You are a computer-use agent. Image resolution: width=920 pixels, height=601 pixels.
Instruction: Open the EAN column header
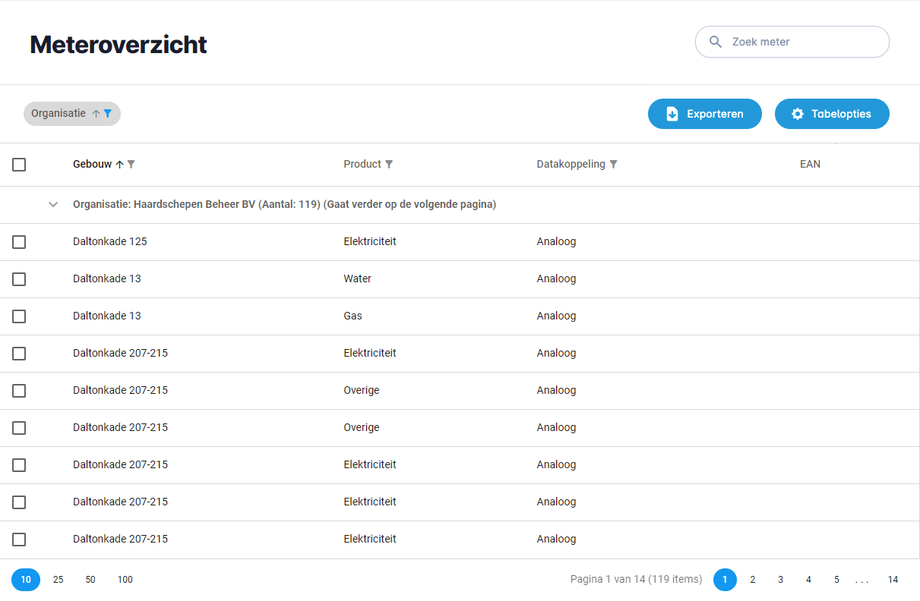[x=810, y=164]
